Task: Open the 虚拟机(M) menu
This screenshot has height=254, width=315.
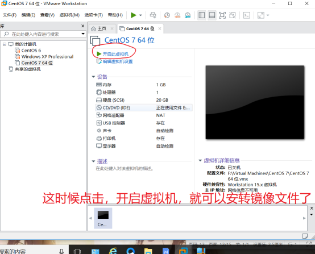Action: (x=69, y=15)
